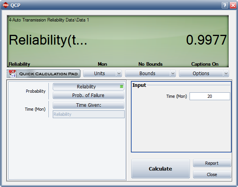Click the No Bounds status label
Viewport: 238px width, 187px height.
pyautogui.click(x=150, y=64)
